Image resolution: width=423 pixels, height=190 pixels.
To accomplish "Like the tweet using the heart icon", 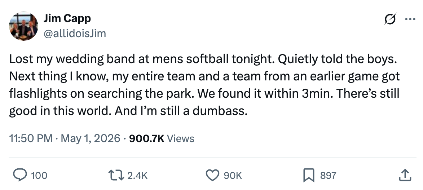I will pyautogui.click(x=212, y=175).
